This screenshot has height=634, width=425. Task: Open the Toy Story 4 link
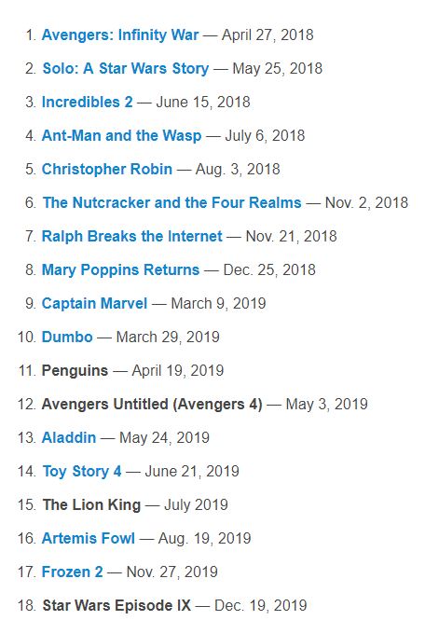click(82, 471)
